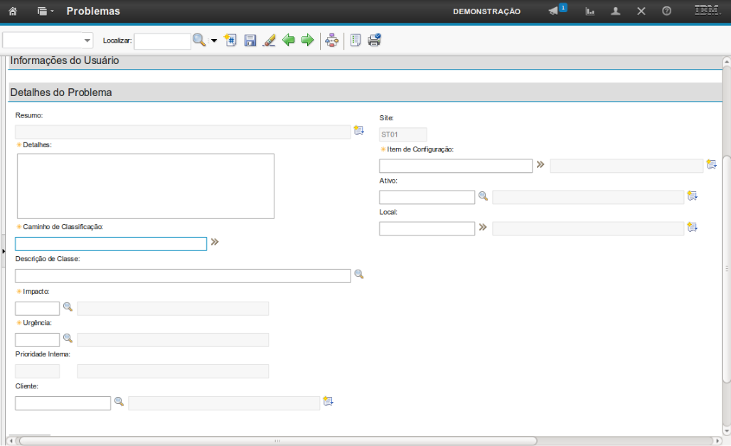Click the Localizar search field

tap(162, 41)
